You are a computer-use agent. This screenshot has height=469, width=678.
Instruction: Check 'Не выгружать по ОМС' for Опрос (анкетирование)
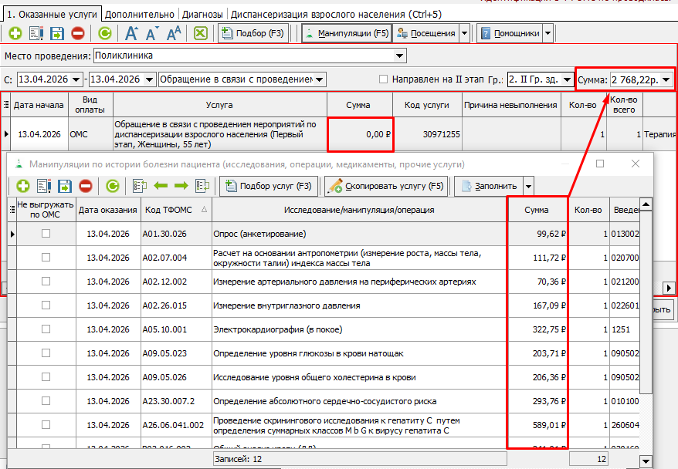(46, 234)
